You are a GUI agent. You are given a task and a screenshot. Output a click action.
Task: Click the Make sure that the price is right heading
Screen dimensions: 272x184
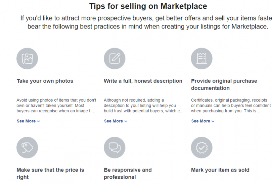50,173
